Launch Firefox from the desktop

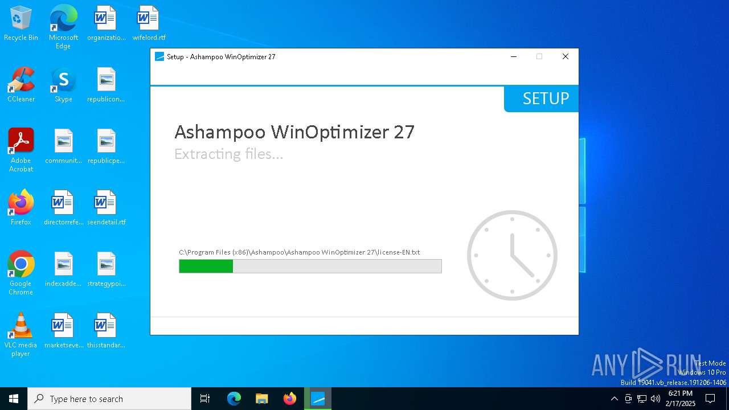click(x=21, y=208)
